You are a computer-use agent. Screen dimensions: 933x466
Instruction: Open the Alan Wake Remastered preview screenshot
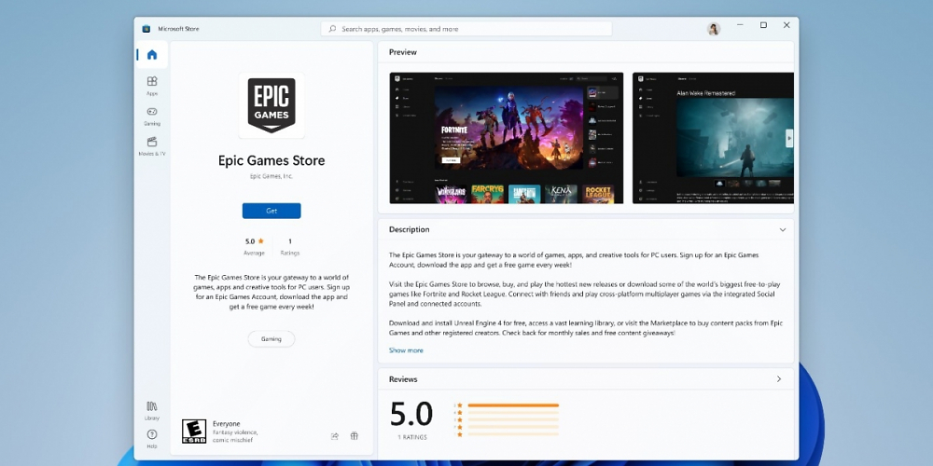pos(713,138)
